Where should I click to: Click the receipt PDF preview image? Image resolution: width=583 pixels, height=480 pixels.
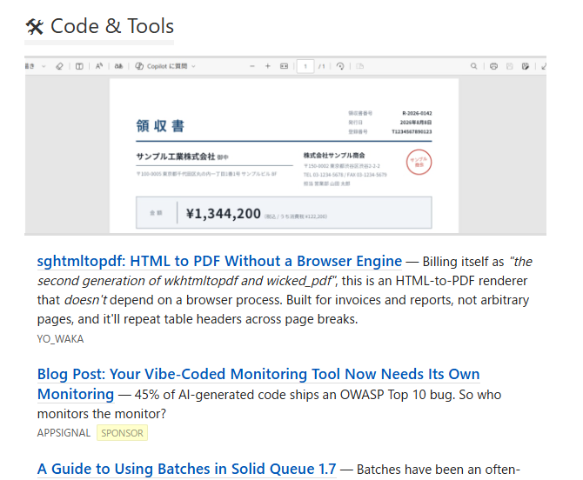click(x=285, y=145)
